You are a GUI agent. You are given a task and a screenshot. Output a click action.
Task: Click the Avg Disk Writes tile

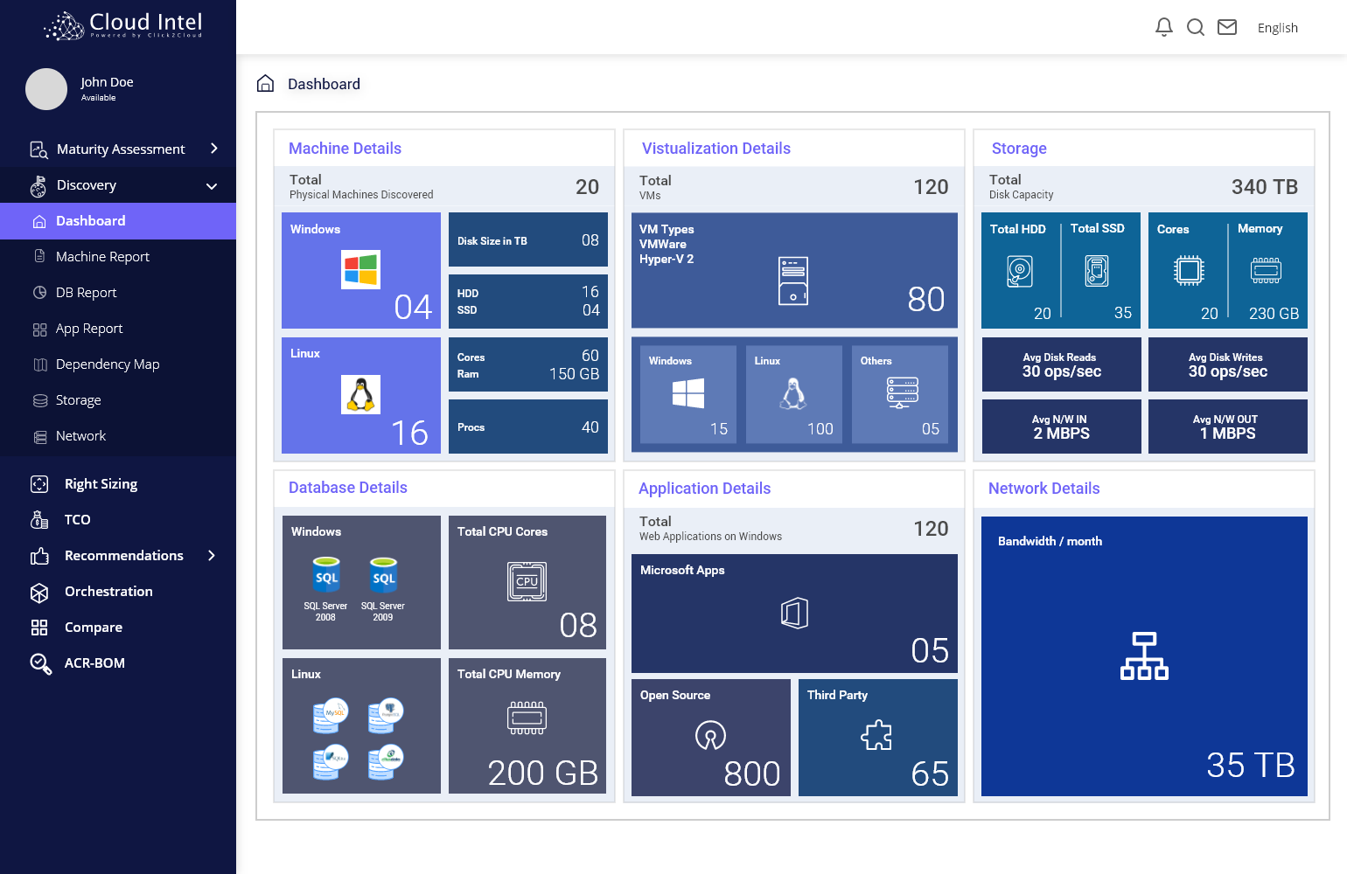click(x=1228, y=364)
